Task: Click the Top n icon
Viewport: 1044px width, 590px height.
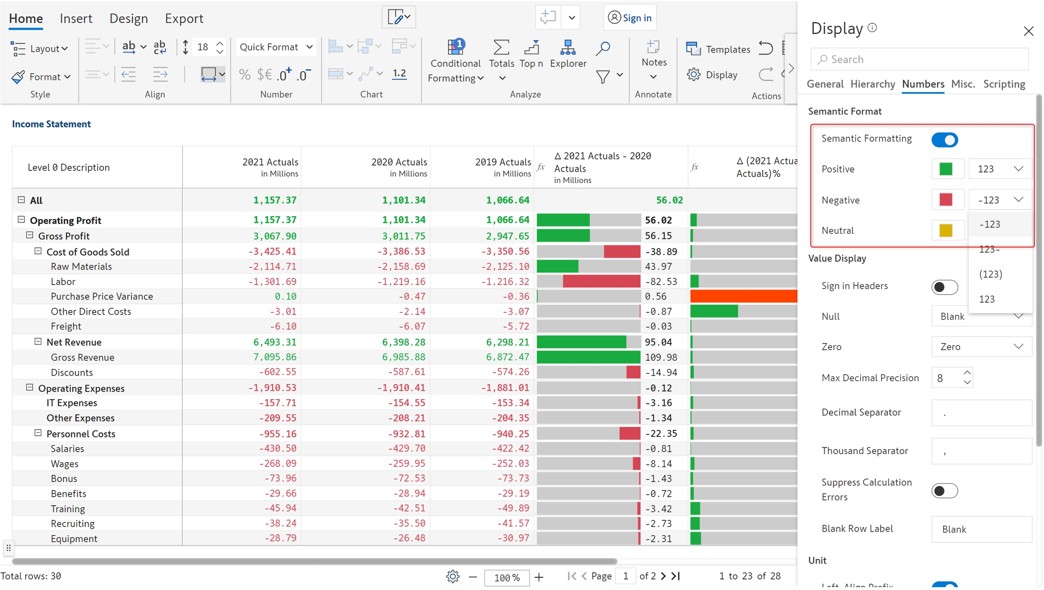Action: click(531, 47)
